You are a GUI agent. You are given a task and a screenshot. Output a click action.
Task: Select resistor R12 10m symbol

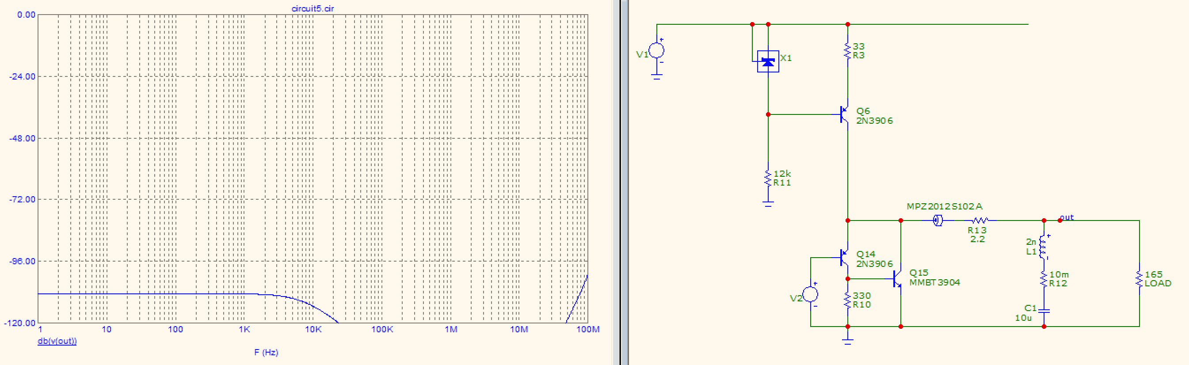coord(1044,279)
